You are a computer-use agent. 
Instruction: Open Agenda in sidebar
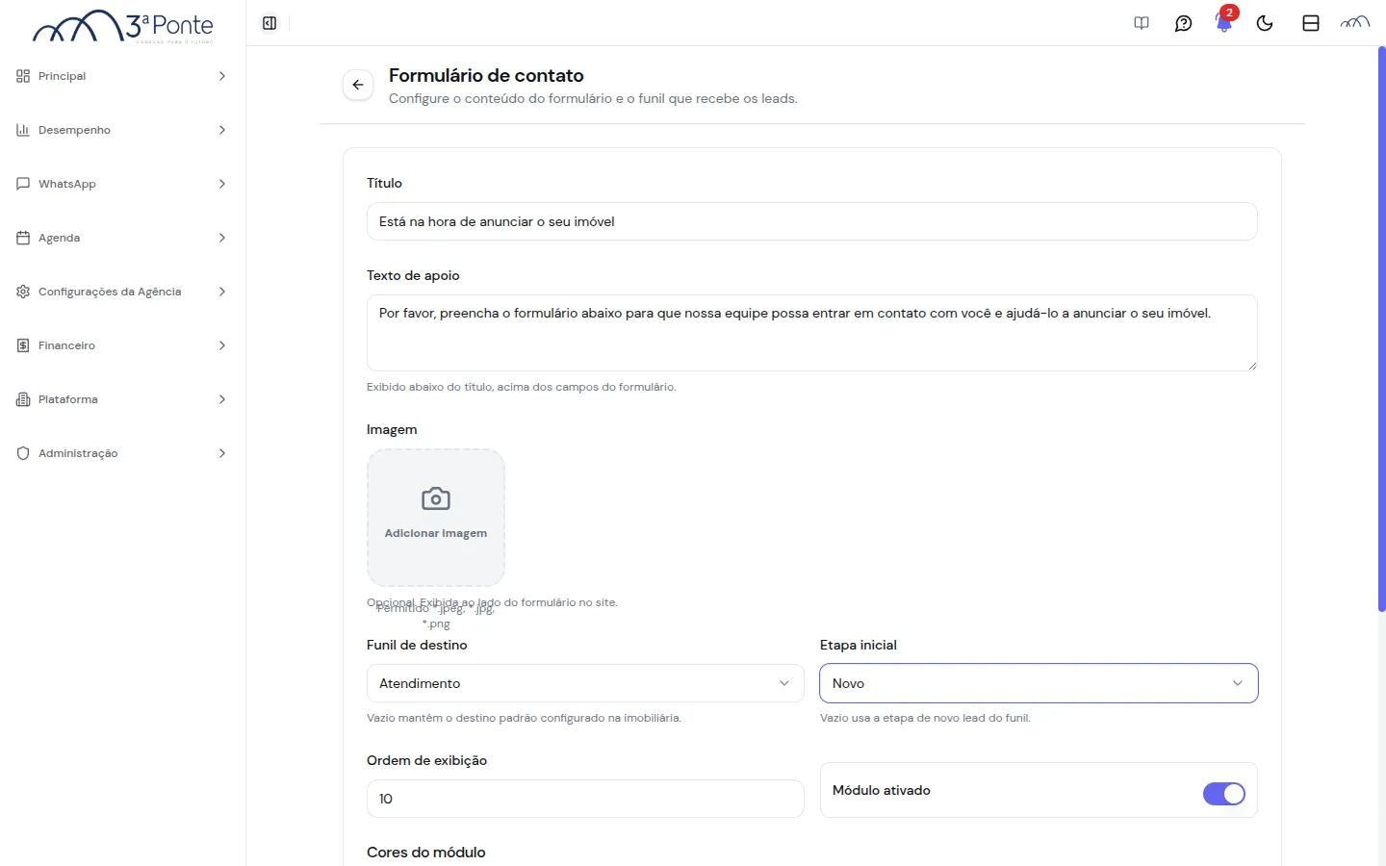(x=122, y=238)
